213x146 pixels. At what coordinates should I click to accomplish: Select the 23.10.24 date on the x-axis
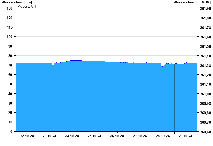click(50, 136)
